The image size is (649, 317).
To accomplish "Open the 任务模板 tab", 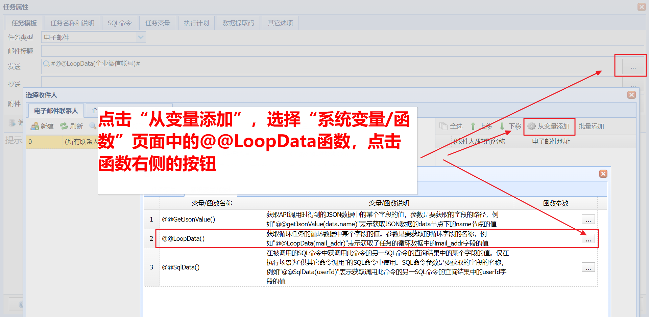I will coord(24,23).
